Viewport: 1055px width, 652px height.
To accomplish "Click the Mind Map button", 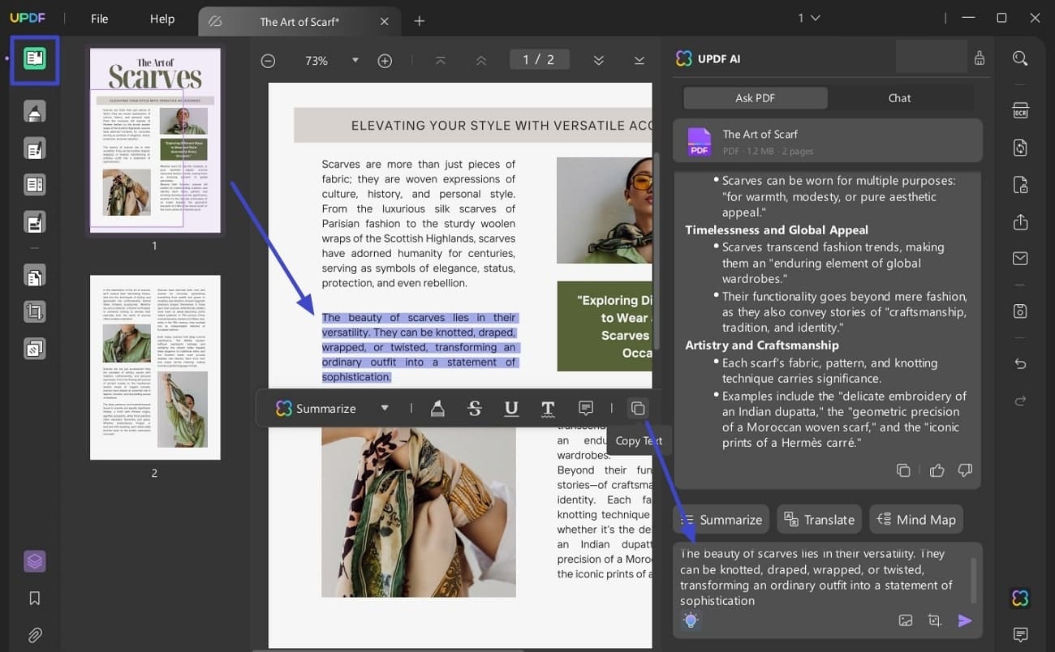I will tap(916, 519).
